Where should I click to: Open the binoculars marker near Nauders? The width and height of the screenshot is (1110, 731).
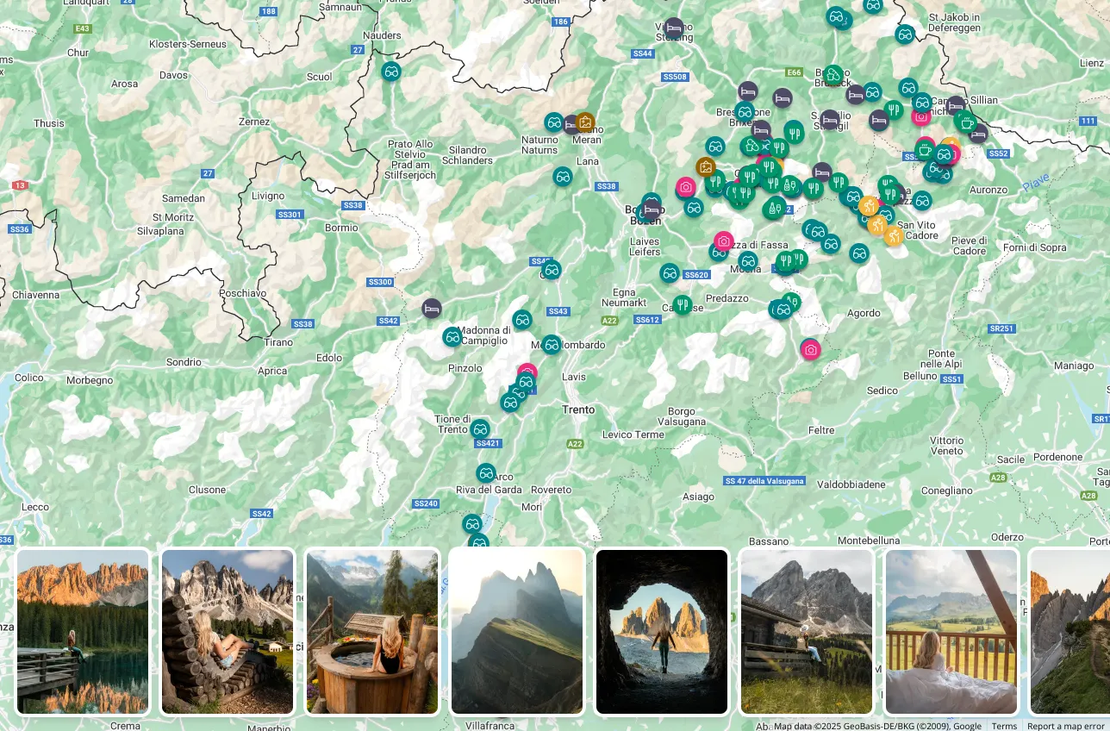(391, 72)
